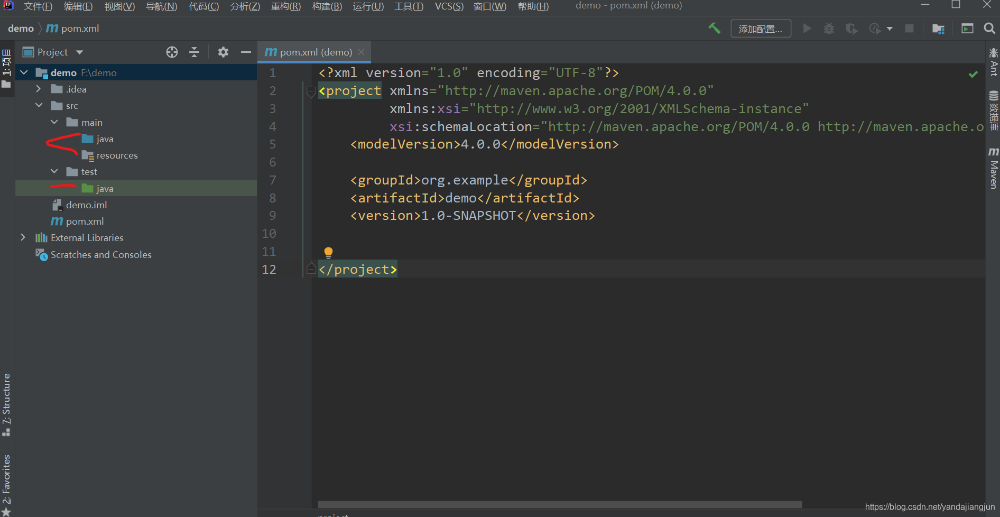The image size is (1000, 517).
Task: Click the 添加配置... button
Action: (x=761, y=29)
